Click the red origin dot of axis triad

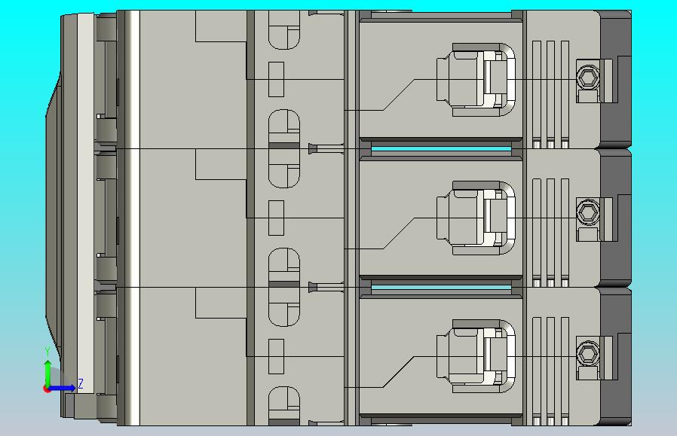point(46,389)
